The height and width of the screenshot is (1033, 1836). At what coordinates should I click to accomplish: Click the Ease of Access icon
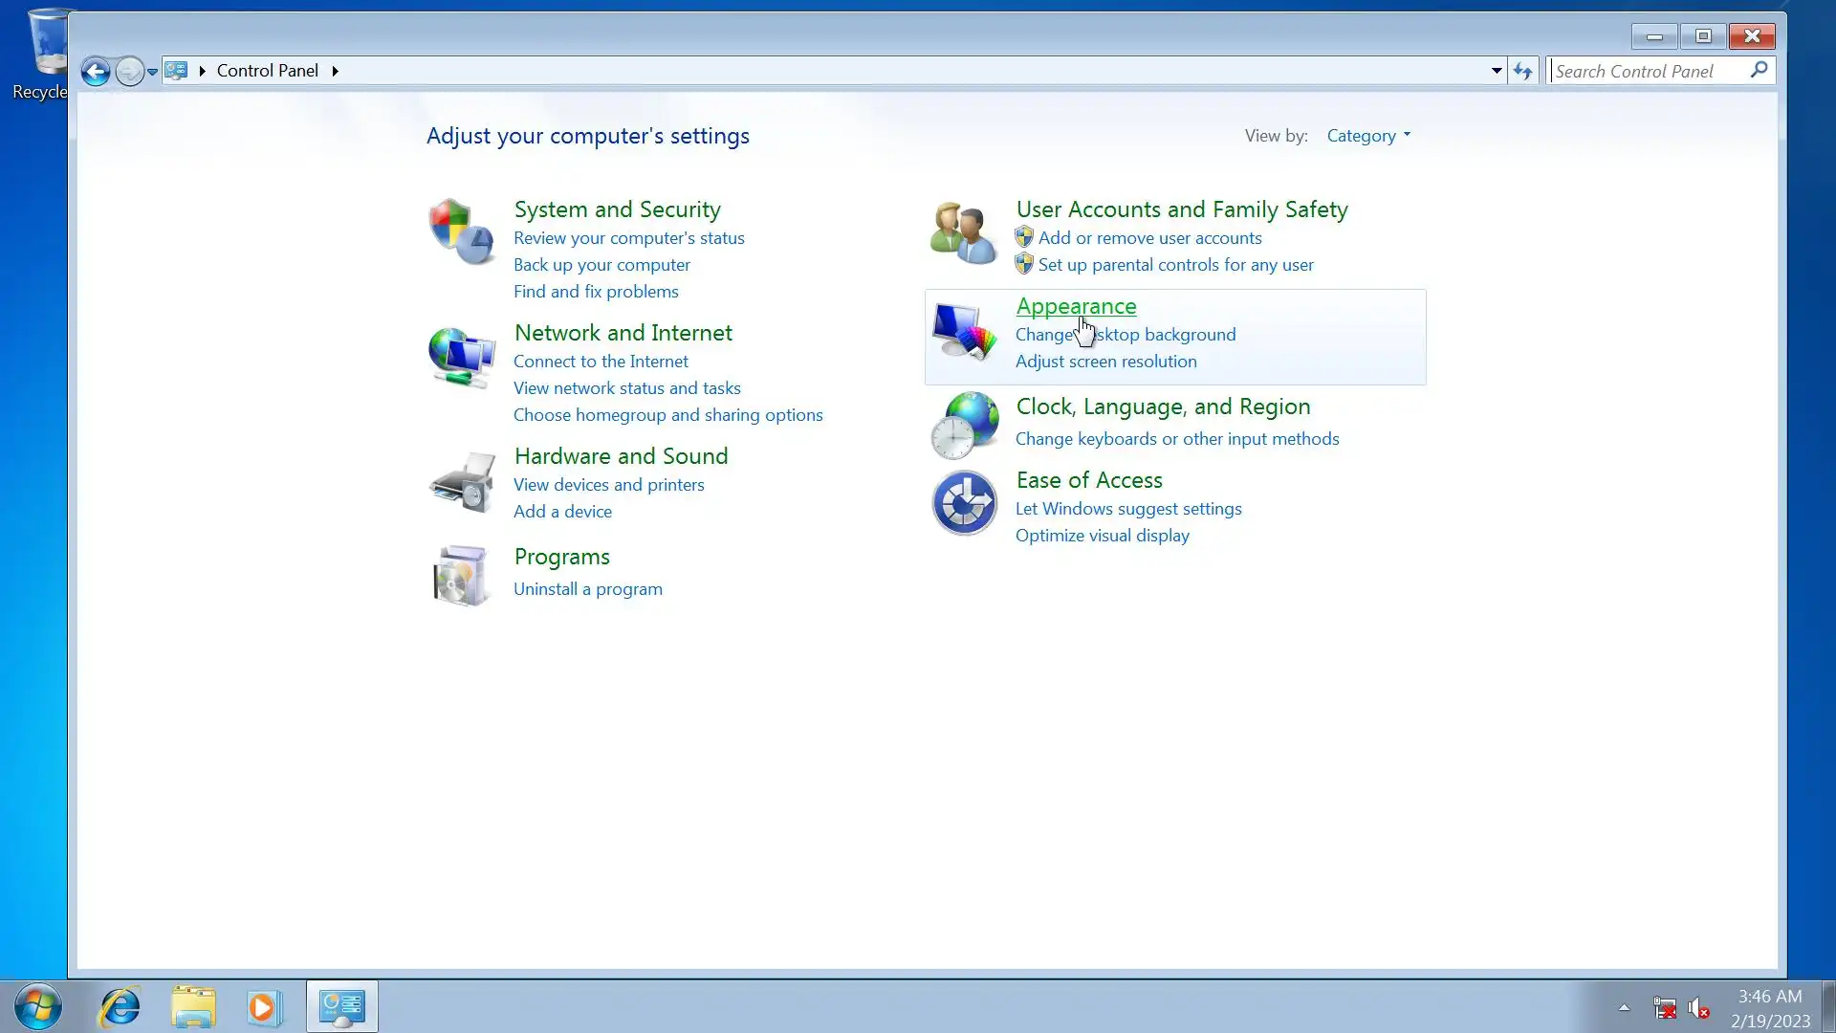point(964,503)
